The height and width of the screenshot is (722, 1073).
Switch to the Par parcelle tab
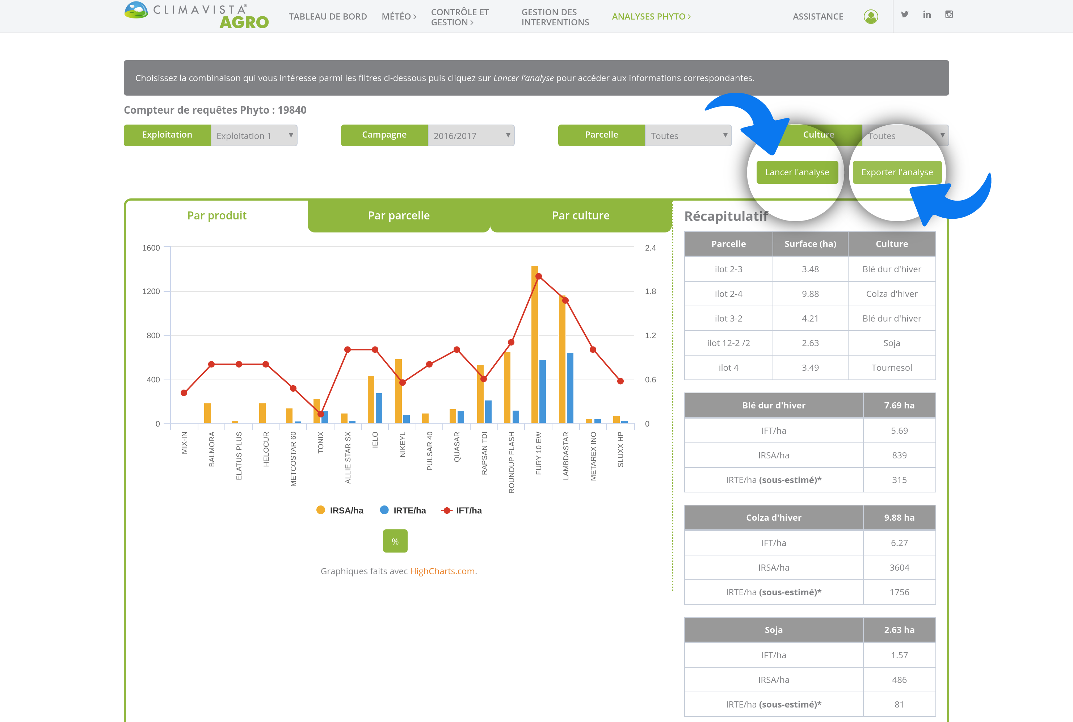(399, 215)
